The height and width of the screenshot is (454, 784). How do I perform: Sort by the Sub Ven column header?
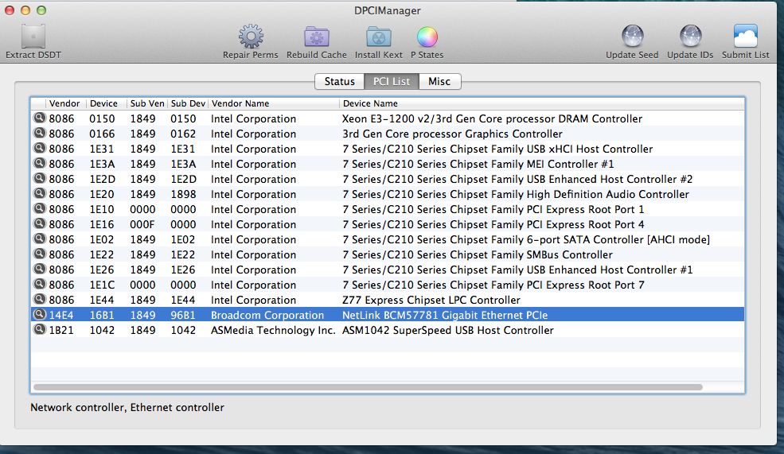pyautogui.click(x=147, y=103)
